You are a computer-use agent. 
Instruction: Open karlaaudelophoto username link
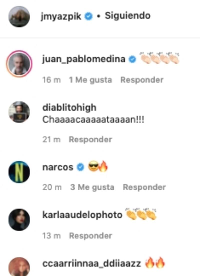pyautogui.click(x=82, y=215)
